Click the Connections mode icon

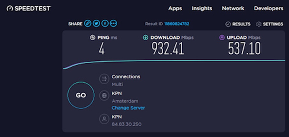104,79
